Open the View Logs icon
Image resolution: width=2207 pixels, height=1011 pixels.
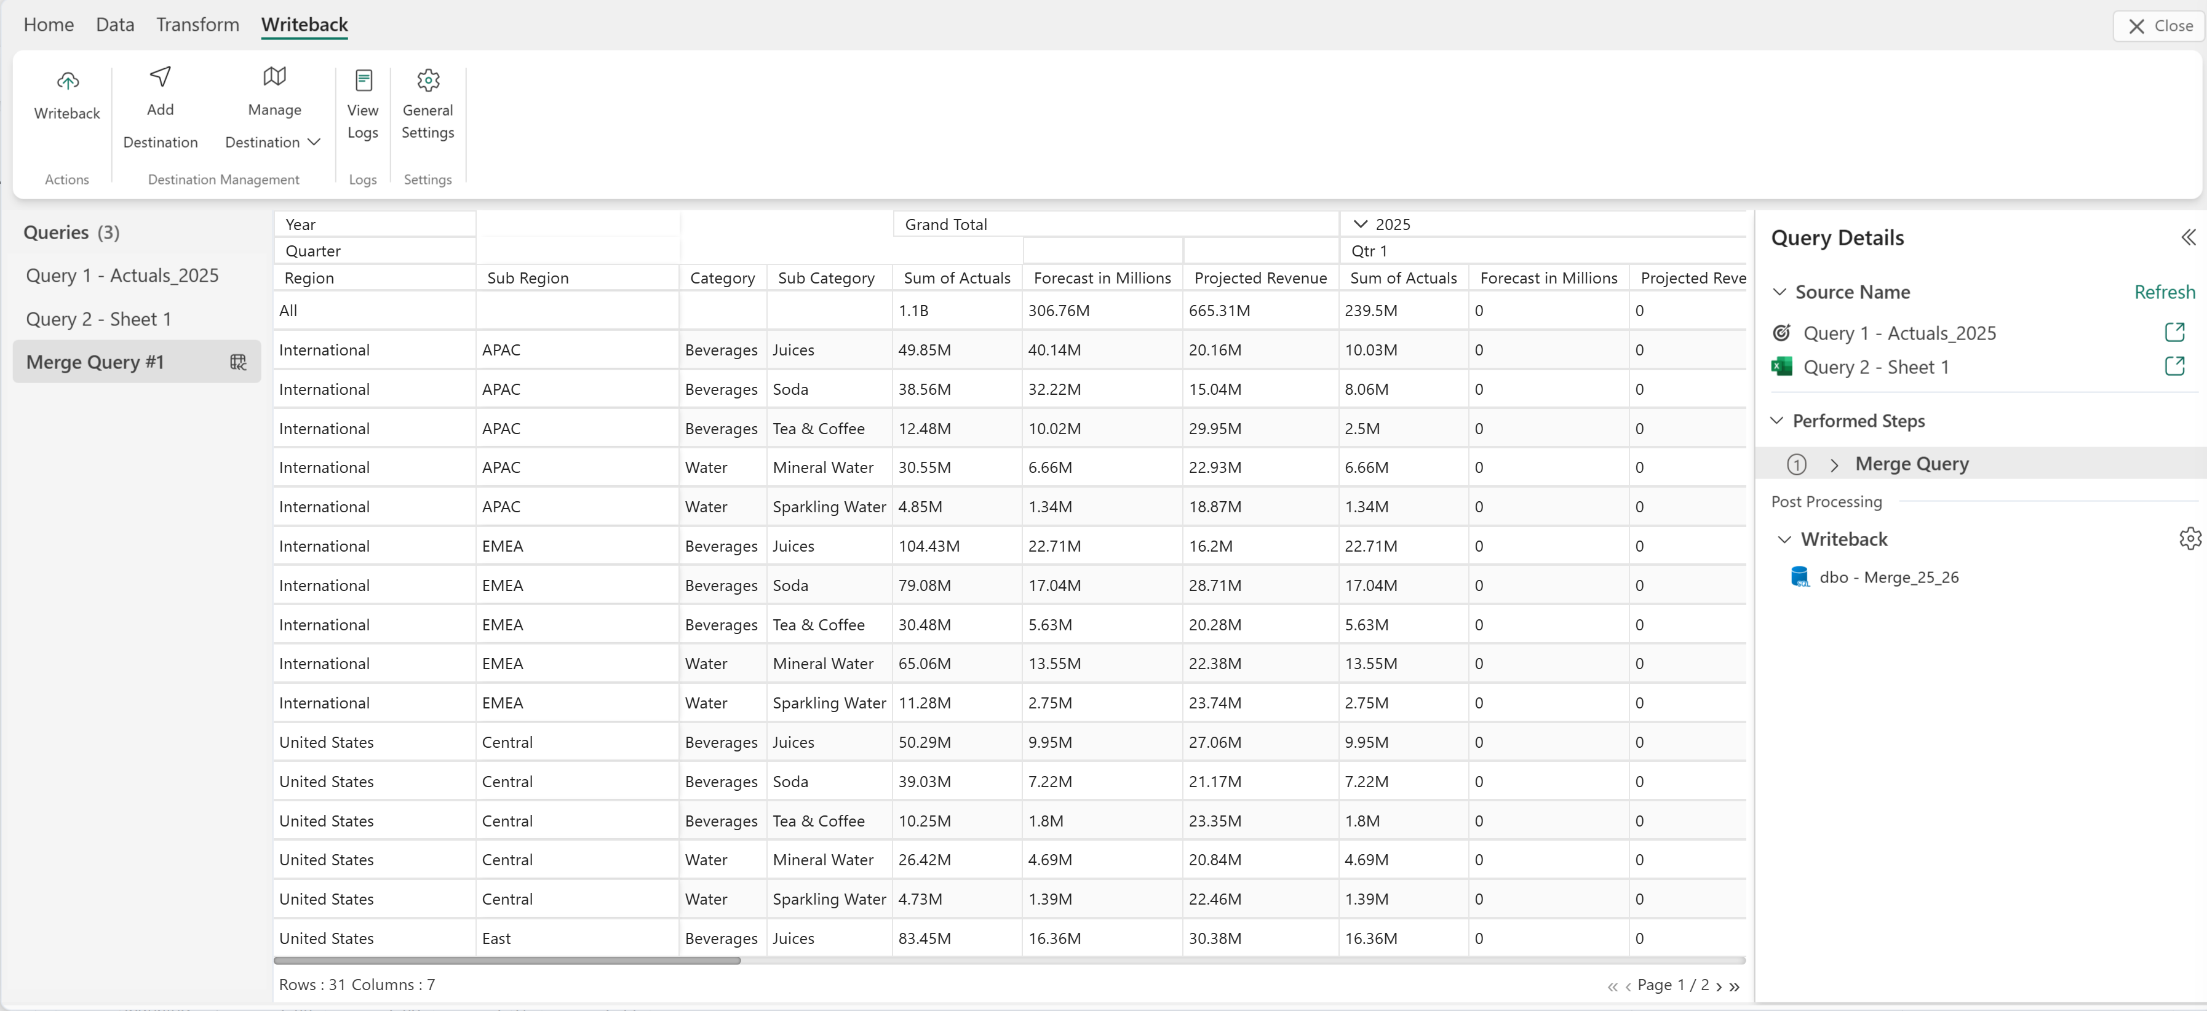tap(364, 81)
